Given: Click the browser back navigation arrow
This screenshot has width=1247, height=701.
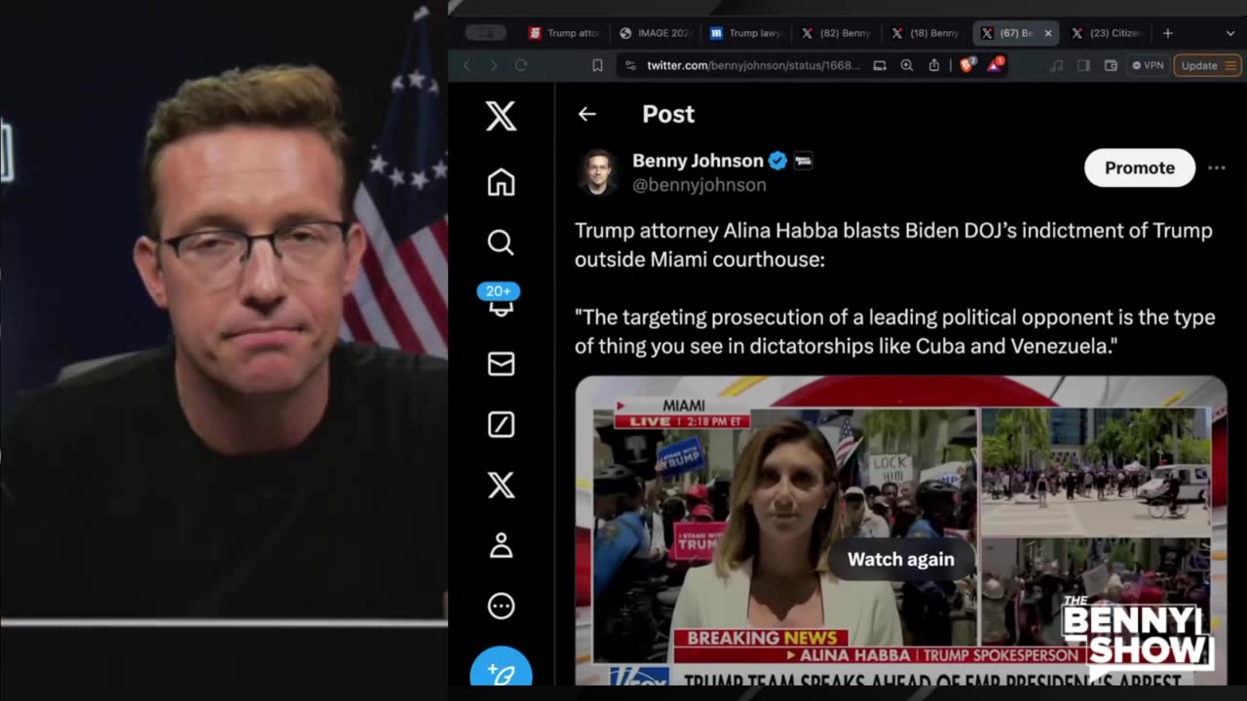Looking at the screenshot, I should coord(467,65).
